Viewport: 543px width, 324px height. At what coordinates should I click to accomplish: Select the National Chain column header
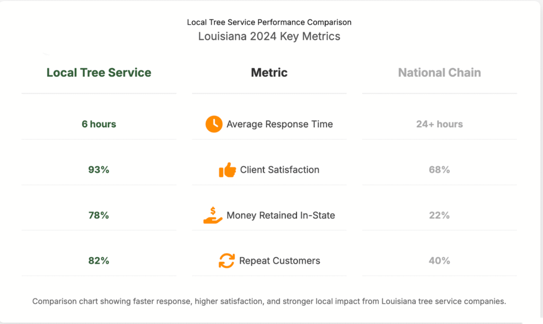tap(440, 73)
